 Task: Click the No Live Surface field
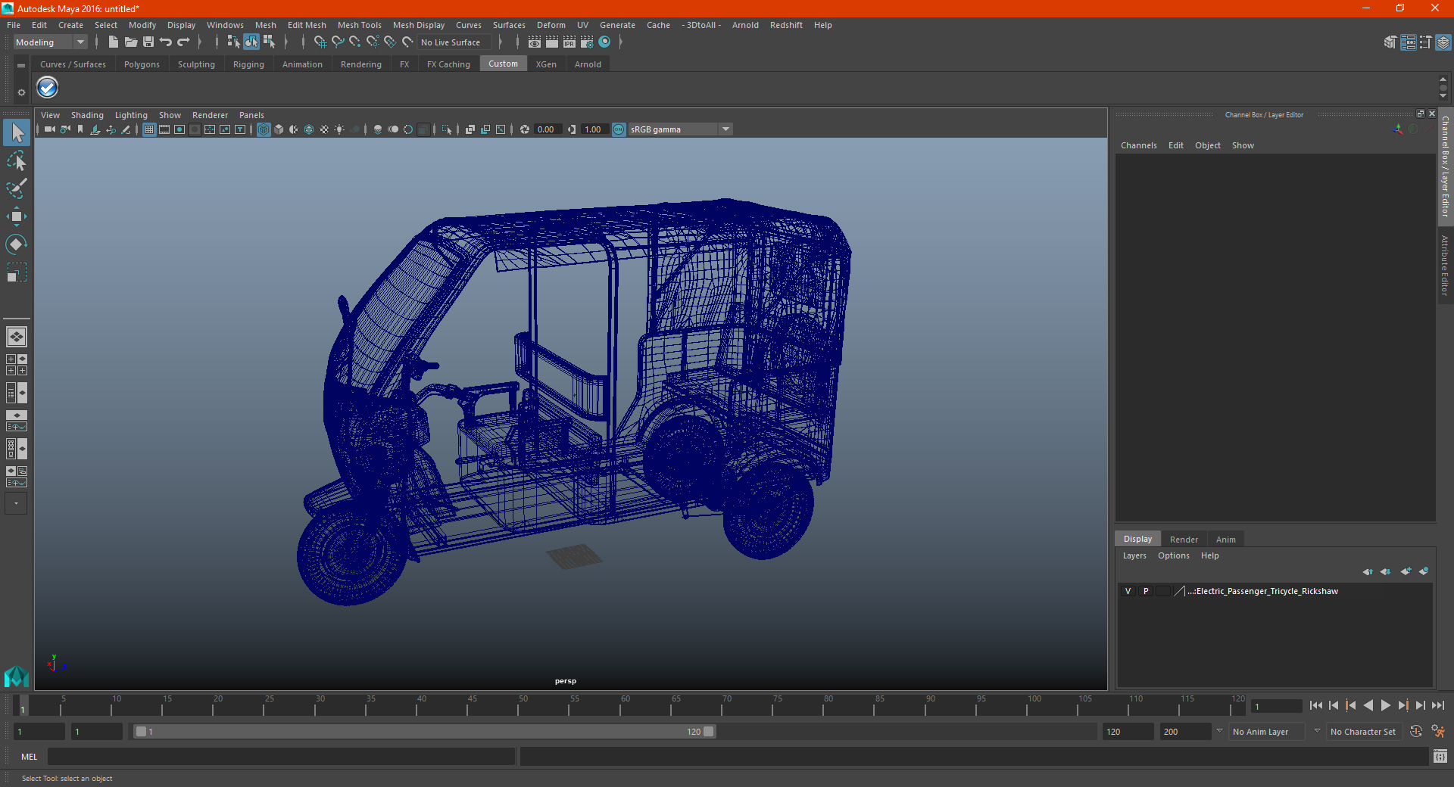[454, 42]
